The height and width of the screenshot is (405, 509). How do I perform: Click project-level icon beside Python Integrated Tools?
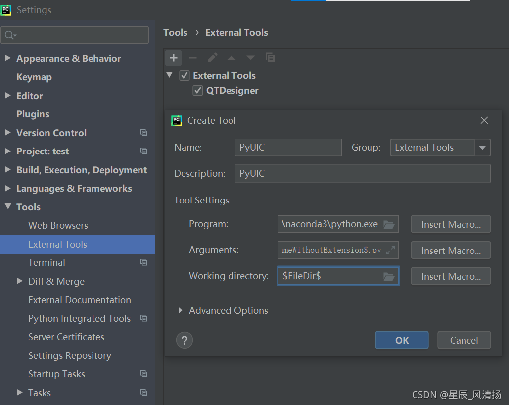pyautogui.click(x=144, y=318)
